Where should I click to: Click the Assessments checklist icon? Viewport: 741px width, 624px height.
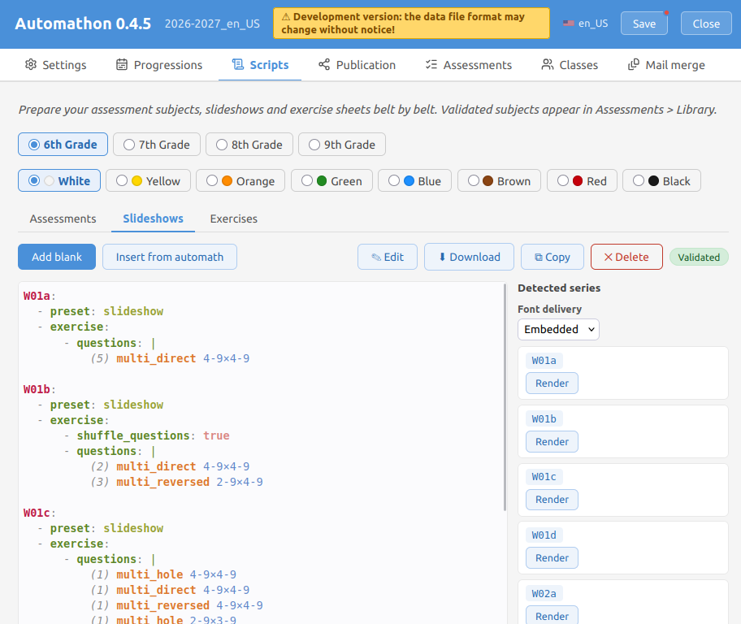pos(431,65)
